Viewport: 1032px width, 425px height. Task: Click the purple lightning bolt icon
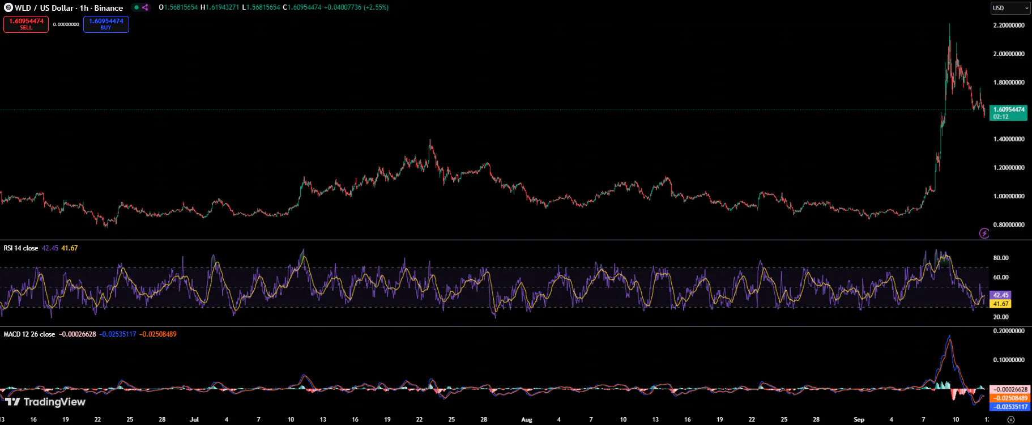tap(984, 233)
